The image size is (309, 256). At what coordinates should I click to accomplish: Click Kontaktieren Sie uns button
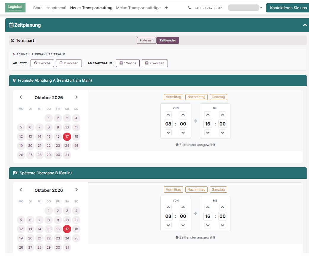pos(288,8)
